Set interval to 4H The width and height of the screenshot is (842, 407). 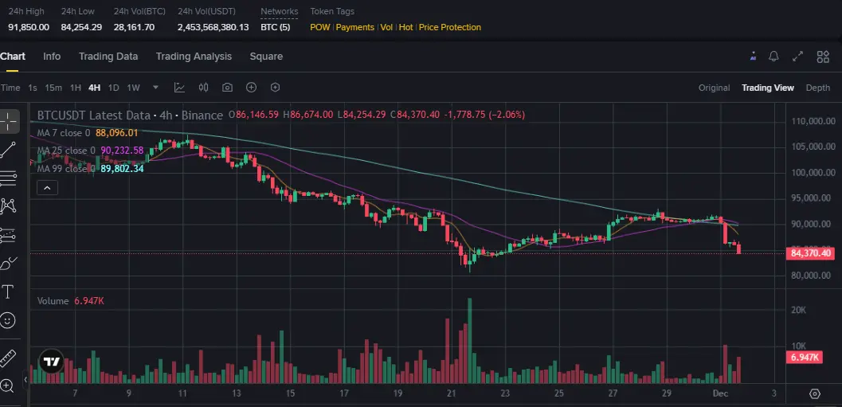(95, 88)
